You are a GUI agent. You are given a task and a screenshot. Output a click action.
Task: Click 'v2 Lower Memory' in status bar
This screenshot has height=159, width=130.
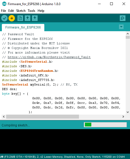[x=51, y=157]
